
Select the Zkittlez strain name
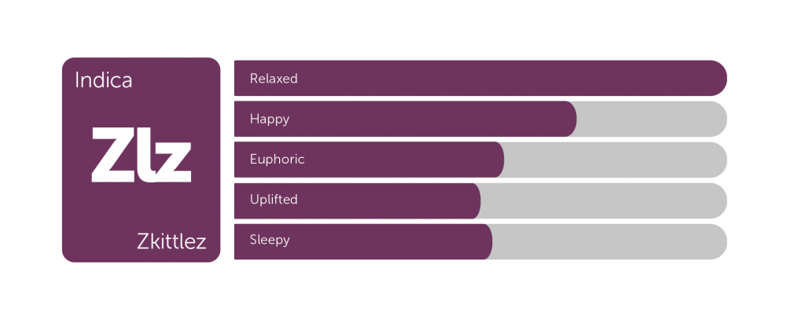(171, 241)
